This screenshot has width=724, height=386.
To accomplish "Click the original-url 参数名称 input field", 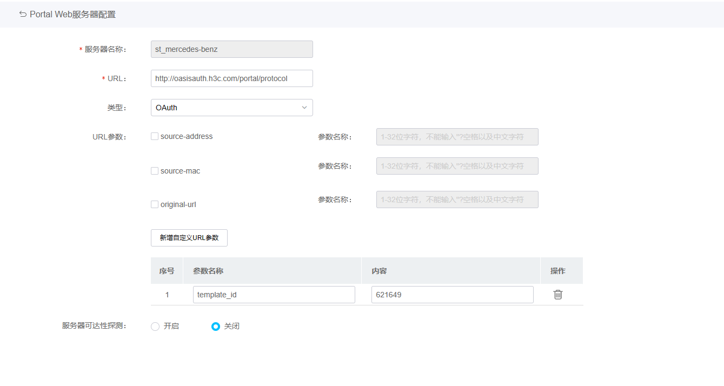I will click(457, 199).
